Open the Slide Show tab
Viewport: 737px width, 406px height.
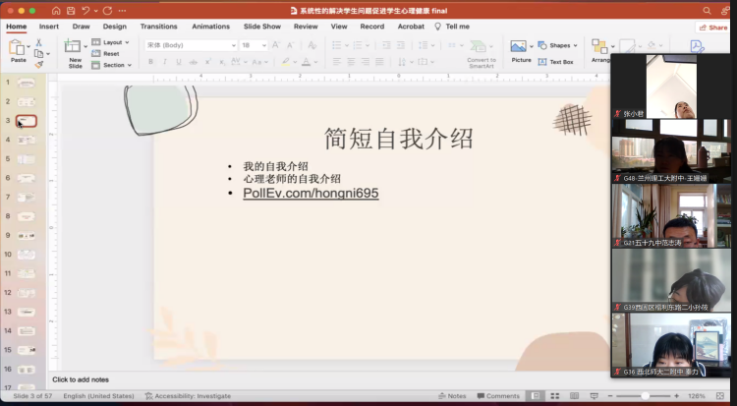(x=261, y=27)
